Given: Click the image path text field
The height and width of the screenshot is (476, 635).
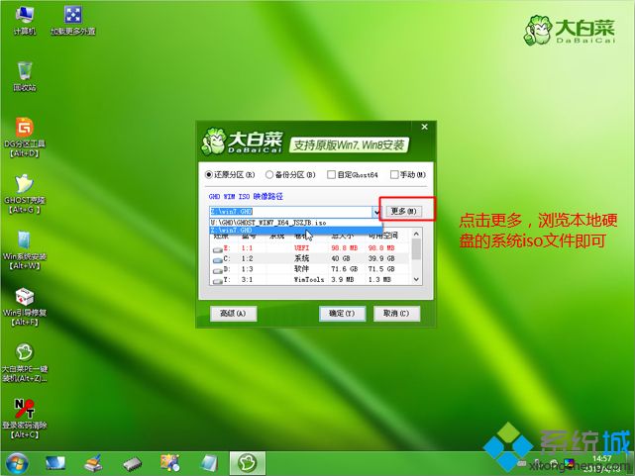Looking at the screenshot, I should point(291,212).
